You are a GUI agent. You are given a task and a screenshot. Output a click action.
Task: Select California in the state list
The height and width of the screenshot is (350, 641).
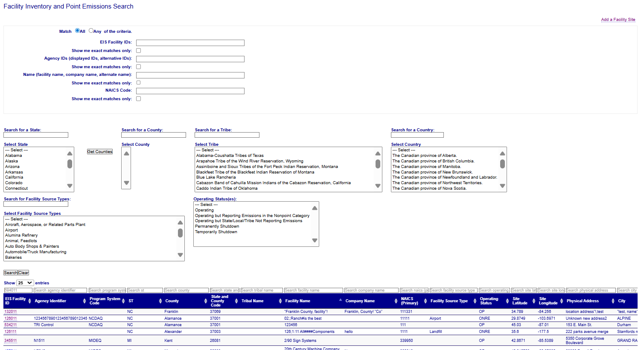14,177
